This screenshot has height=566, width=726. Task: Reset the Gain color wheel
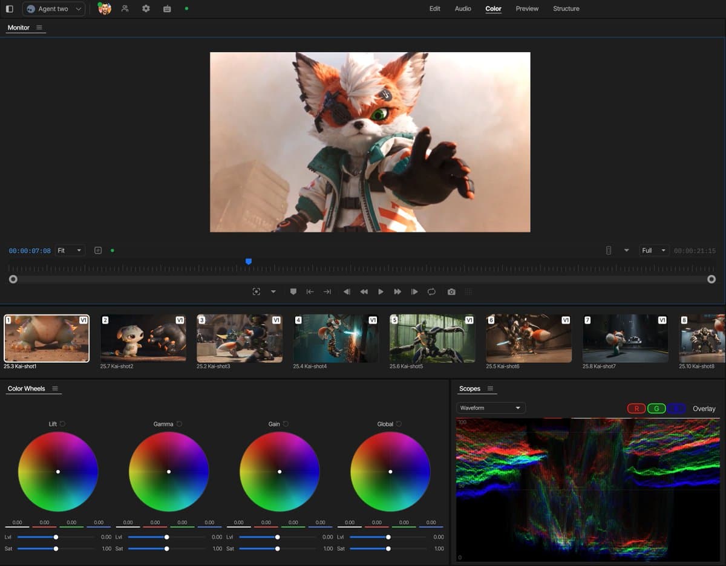coord(285,424)
